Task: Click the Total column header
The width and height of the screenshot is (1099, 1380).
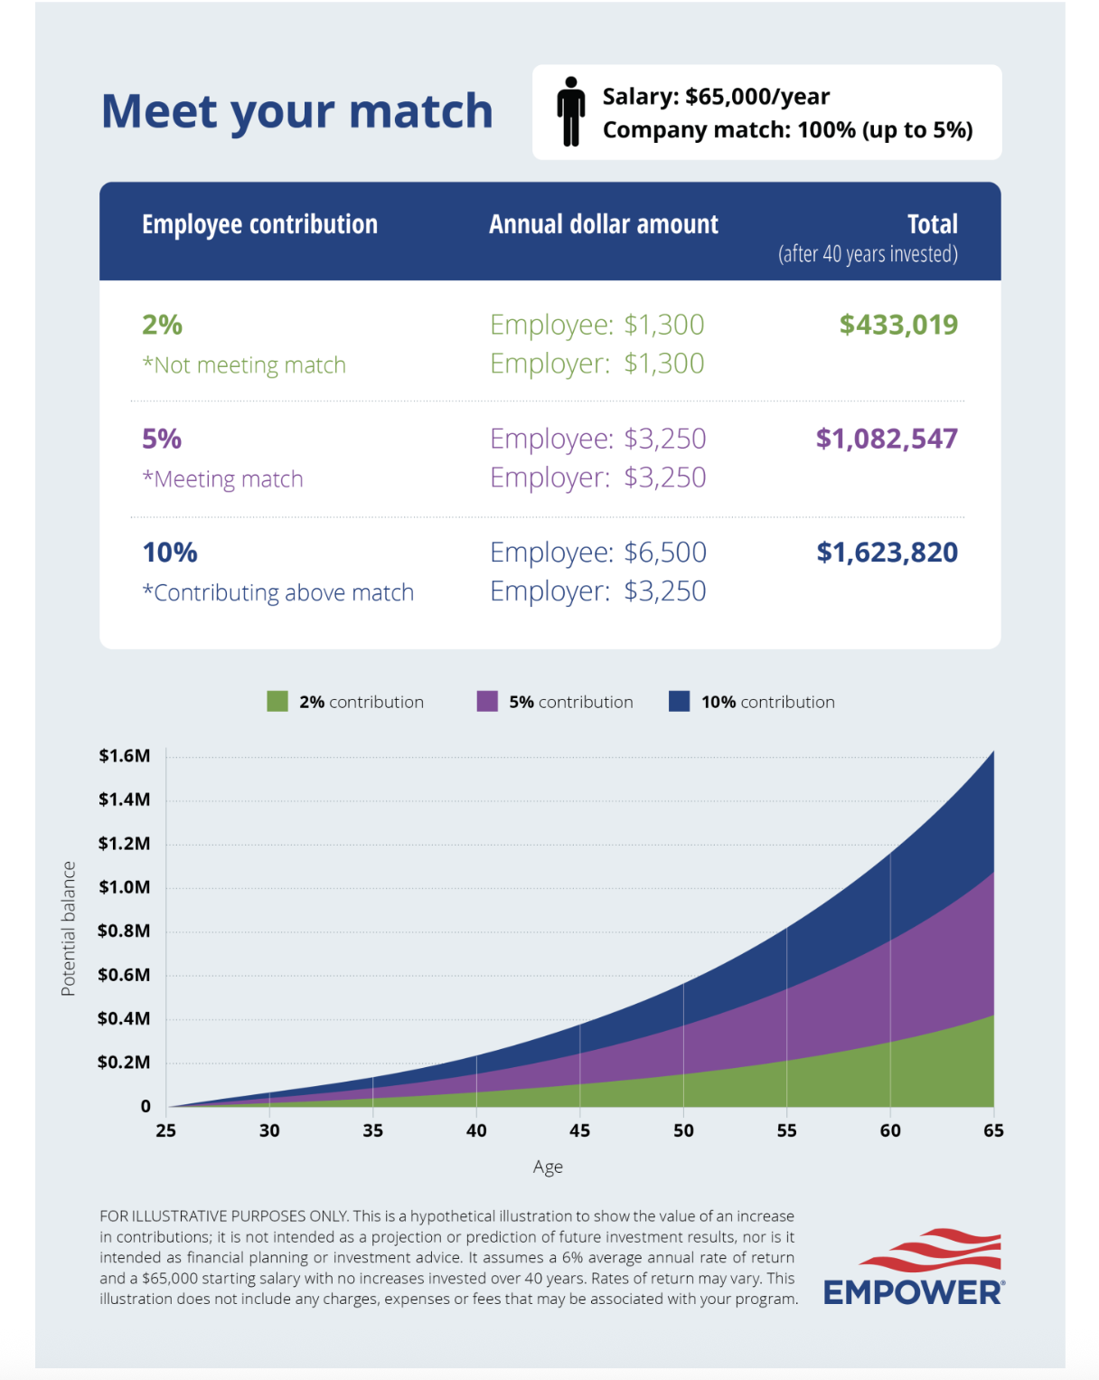Action: [x=932, y=224]
